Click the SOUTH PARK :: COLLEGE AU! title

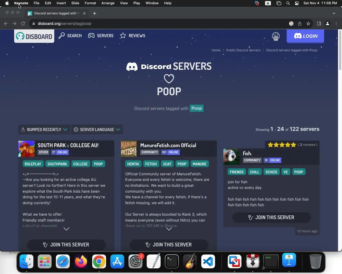pos(68,145)
